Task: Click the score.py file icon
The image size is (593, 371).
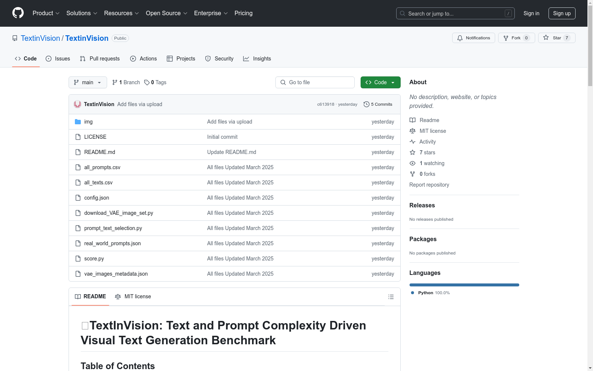Action: pyautogui.click(x=78, y=259)
